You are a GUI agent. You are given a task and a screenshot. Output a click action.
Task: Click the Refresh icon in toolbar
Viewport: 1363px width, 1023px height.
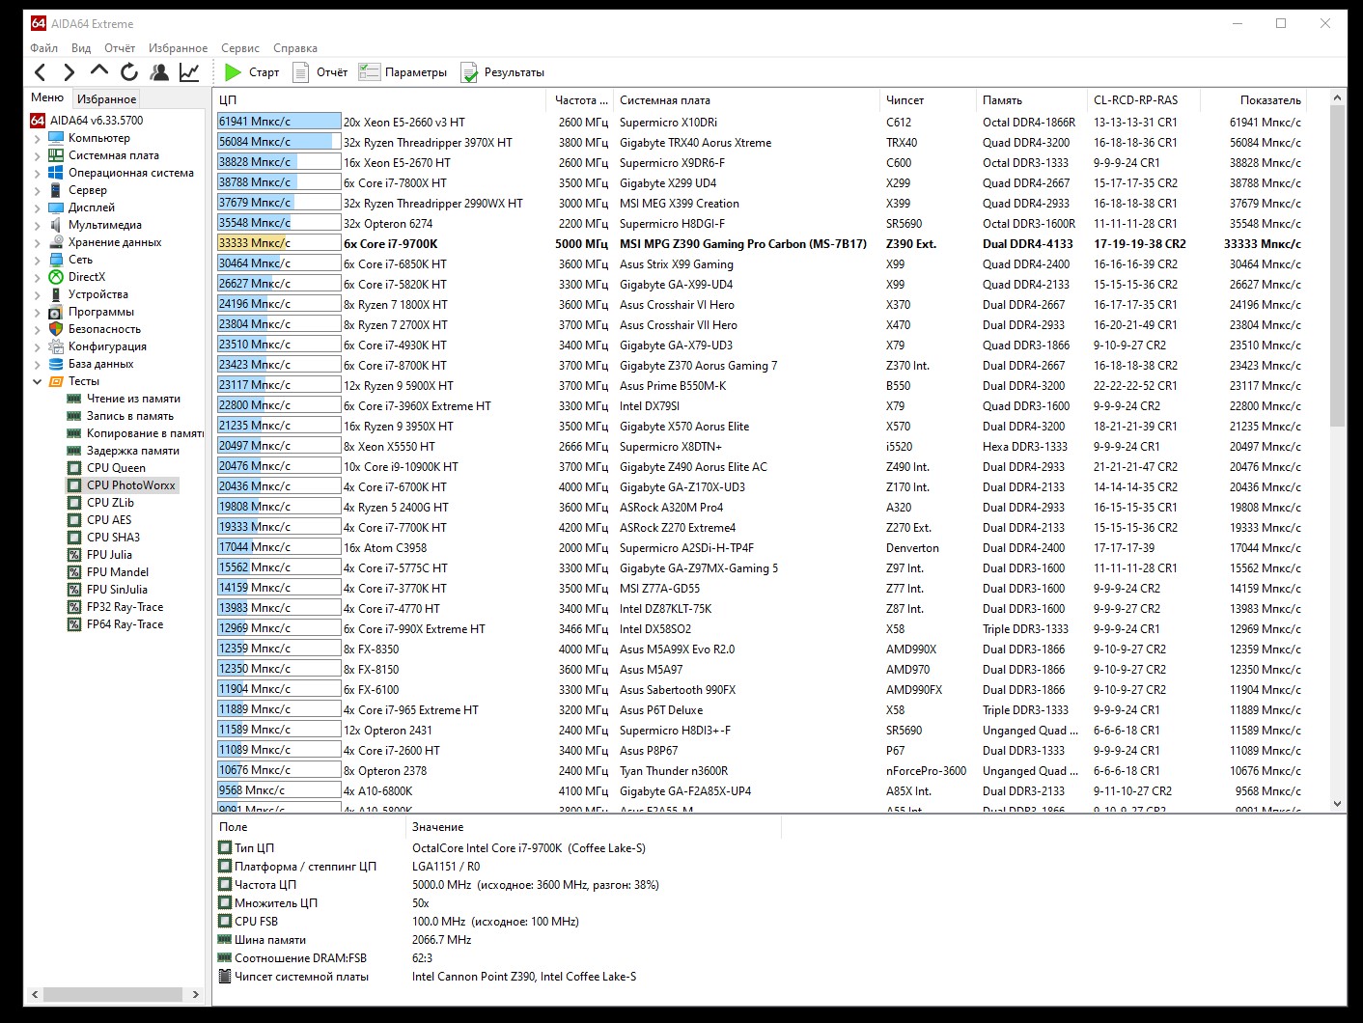[129, 72]
